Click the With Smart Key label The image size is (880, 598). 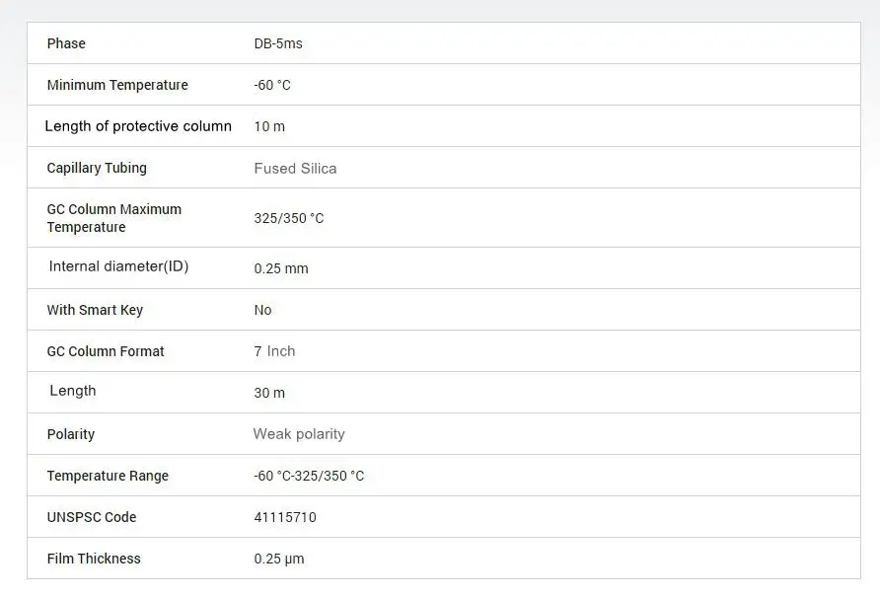click(95, 310)
